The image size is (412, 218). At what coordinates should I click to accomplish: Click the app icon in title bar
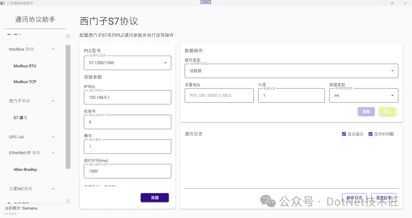[3, 3]
